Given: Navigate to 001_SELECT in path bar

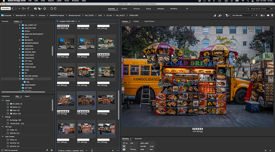Looking at the screenshot, I should (120, 15).
